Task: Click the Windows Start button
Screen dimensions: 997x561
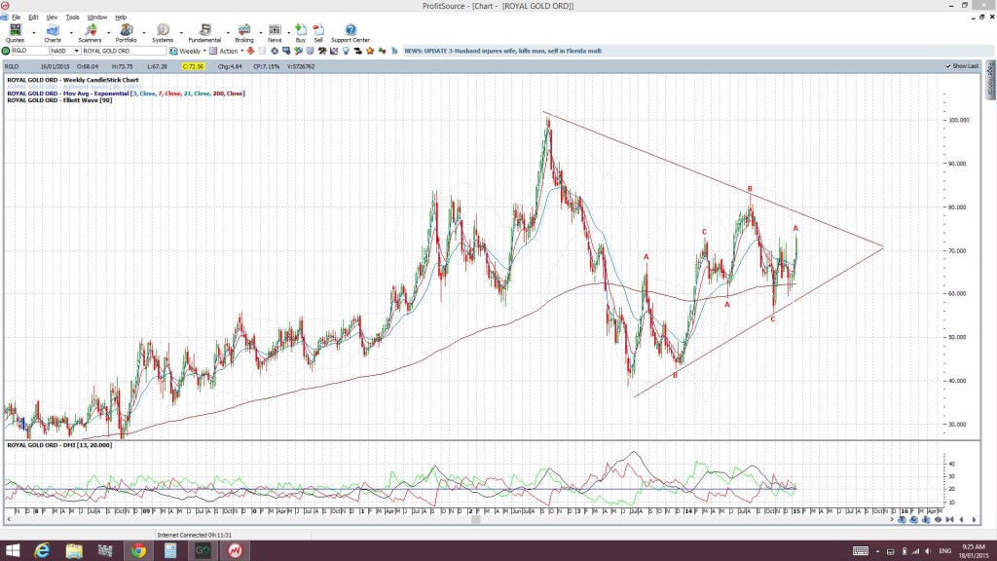Action: [12, 551]
